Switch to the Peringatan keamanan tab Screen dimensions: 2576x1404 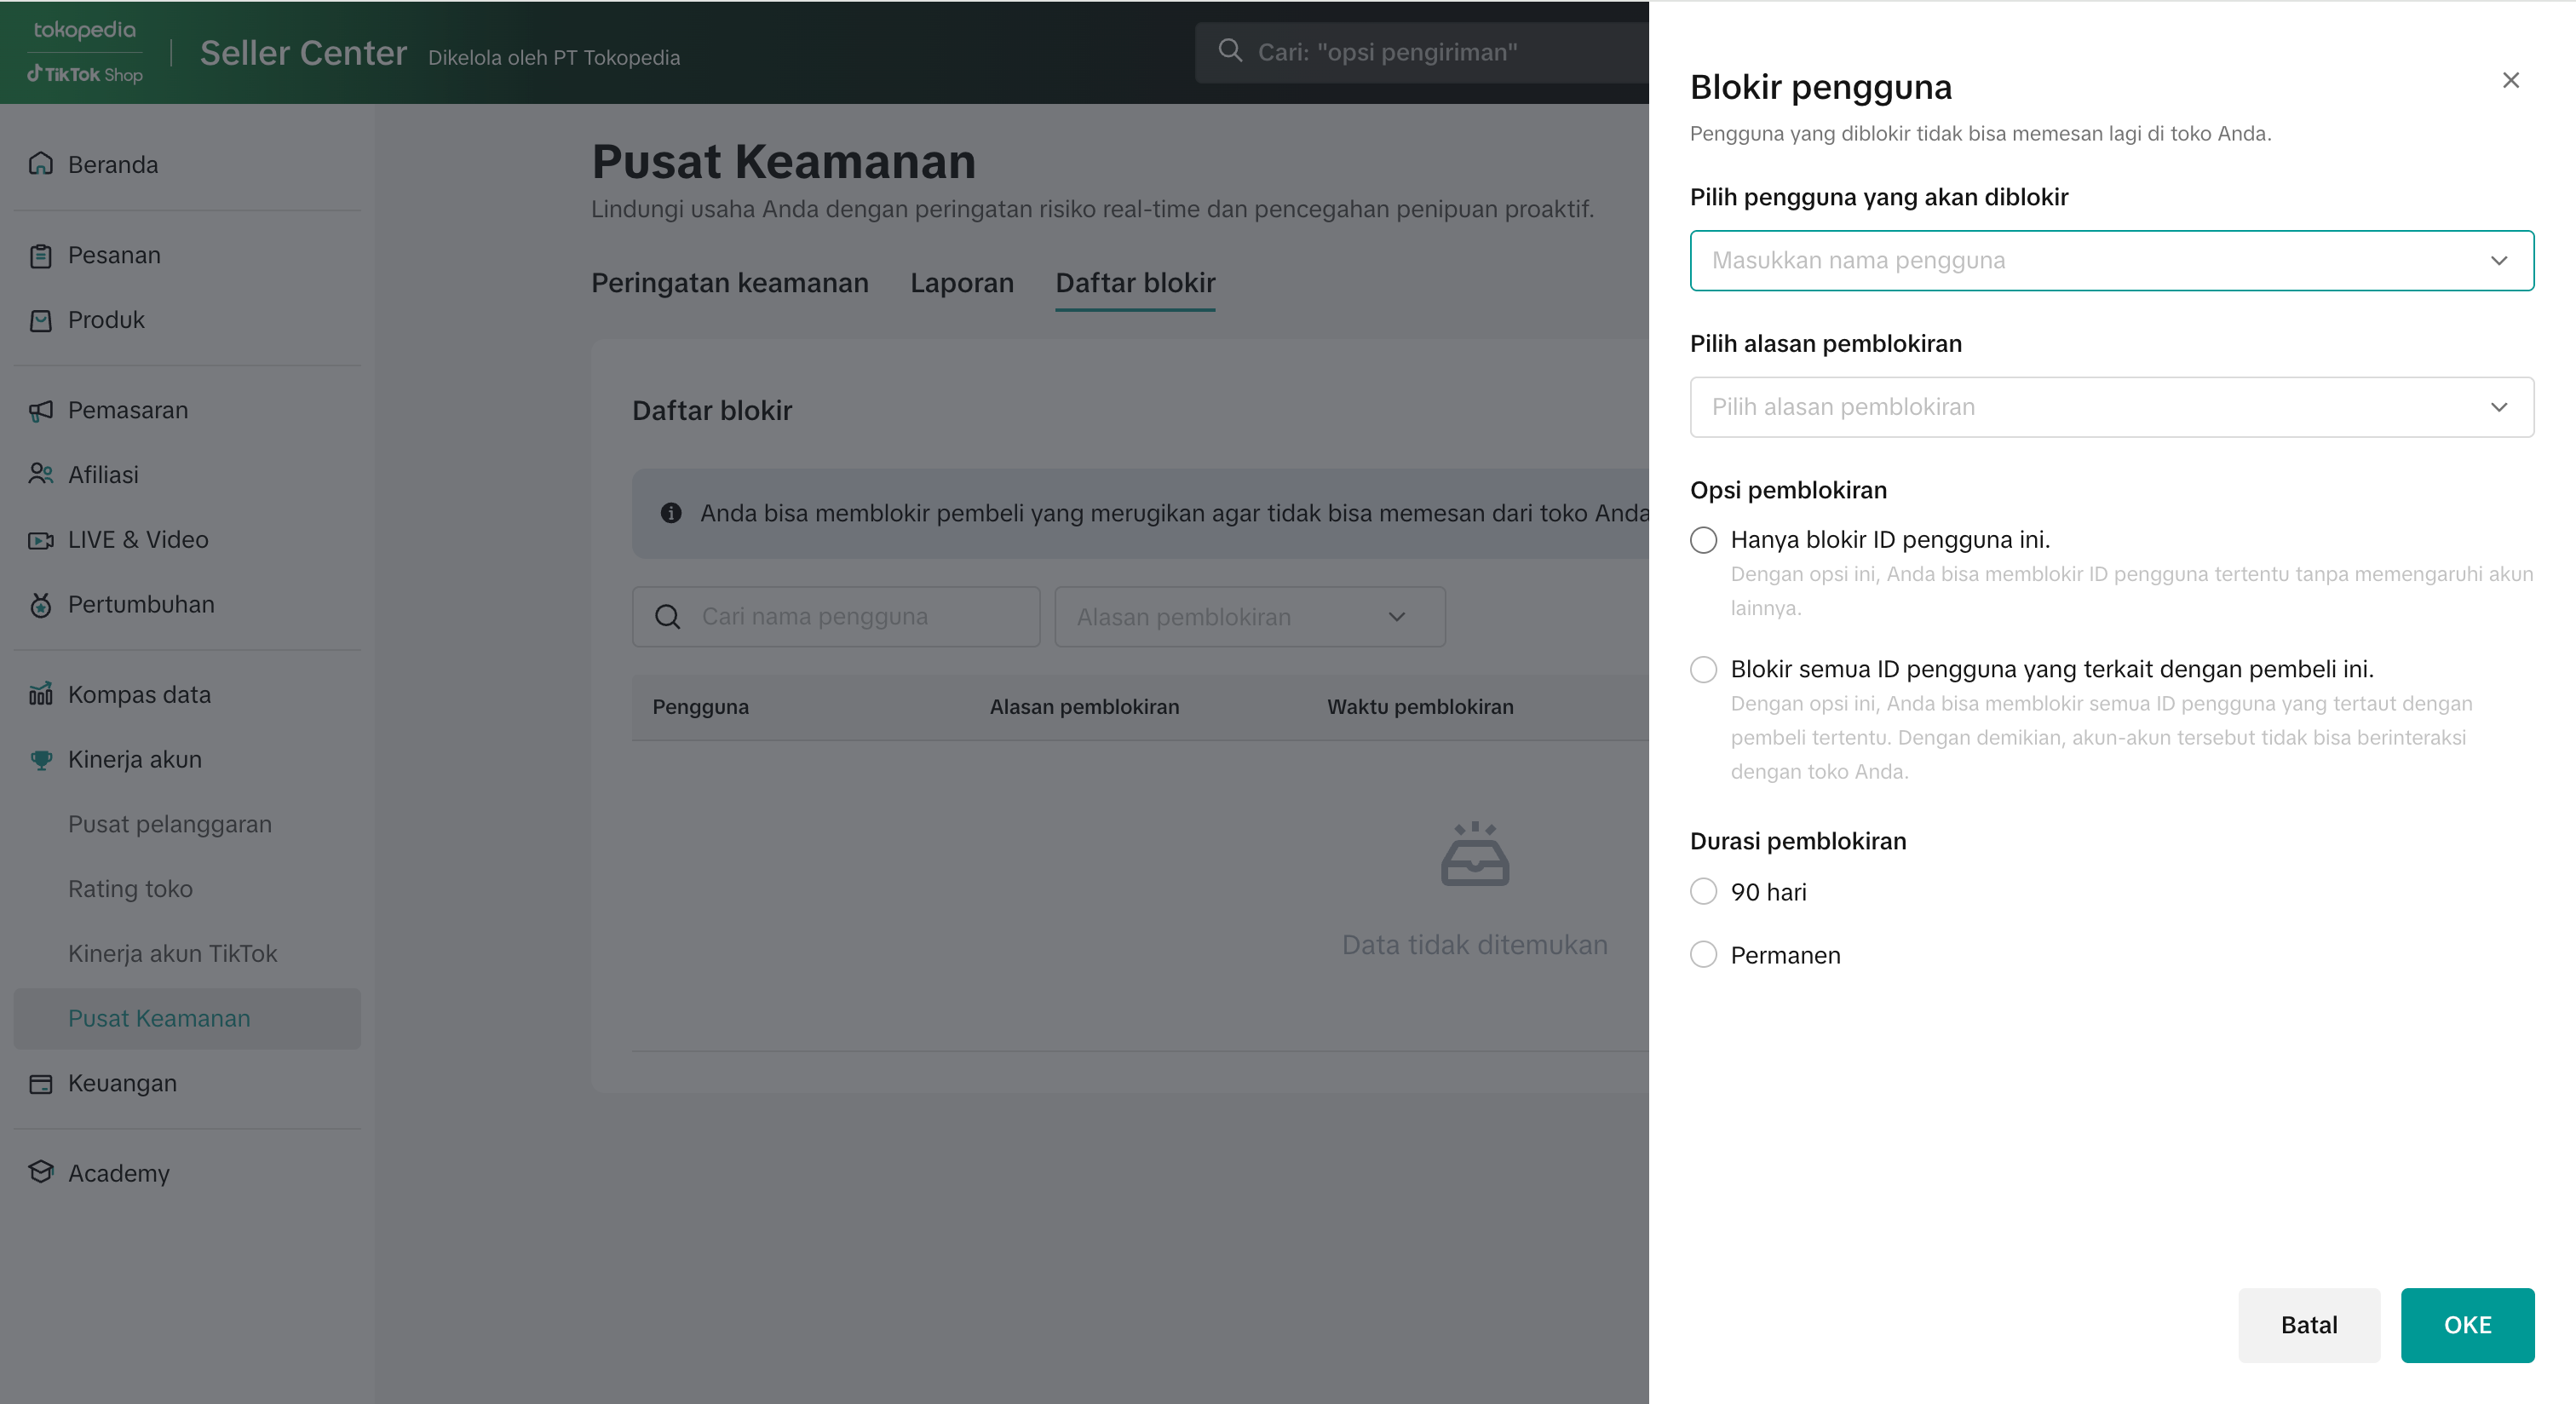729,283
